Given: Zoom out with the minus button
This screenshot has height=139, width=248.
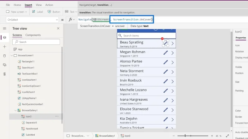Looking at the screenshot, I should tap(174, 136).
